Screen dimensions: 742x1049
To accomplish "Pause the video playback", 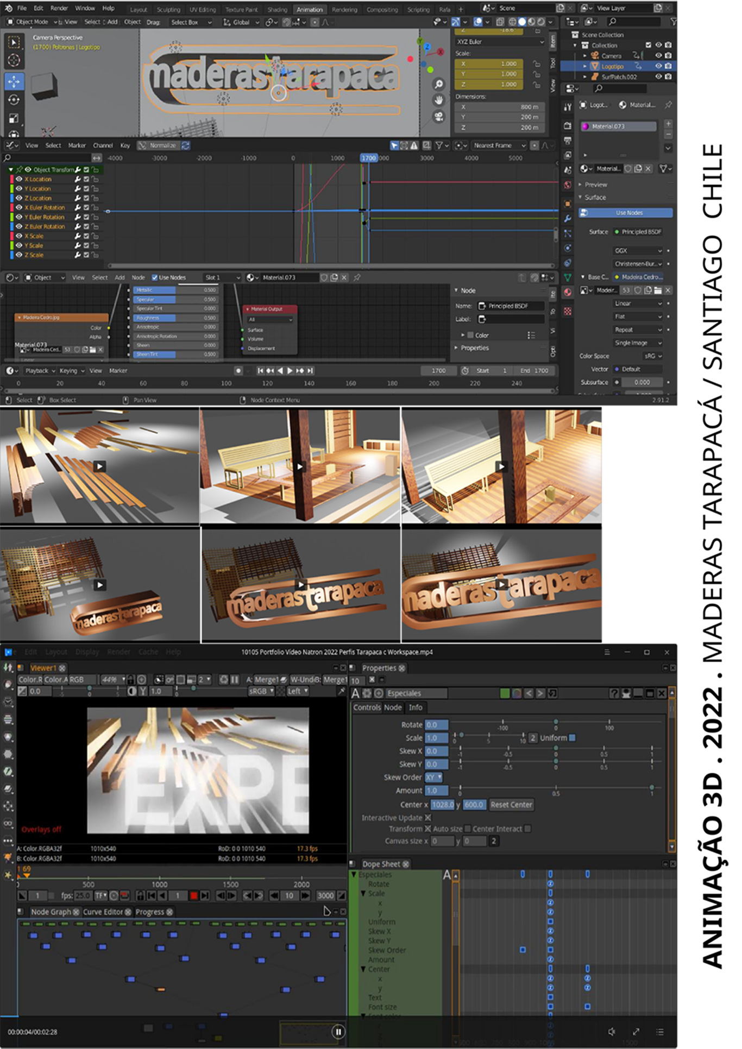I will tap(338, 1032).
